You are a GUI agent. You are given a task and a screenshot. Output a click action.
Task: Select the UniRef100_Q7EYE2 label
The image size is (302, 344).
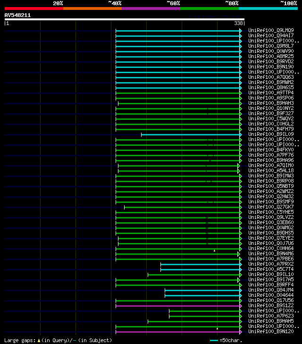[x=271, y=238]
